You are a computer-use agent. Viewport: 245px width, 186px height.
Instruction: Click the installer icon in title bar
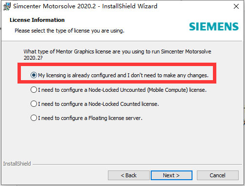(7, 6)
